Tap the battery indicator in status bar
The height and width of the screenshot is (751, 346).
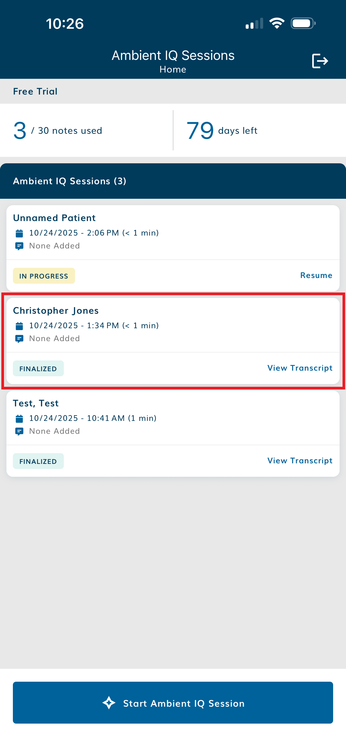click(303, 23)
